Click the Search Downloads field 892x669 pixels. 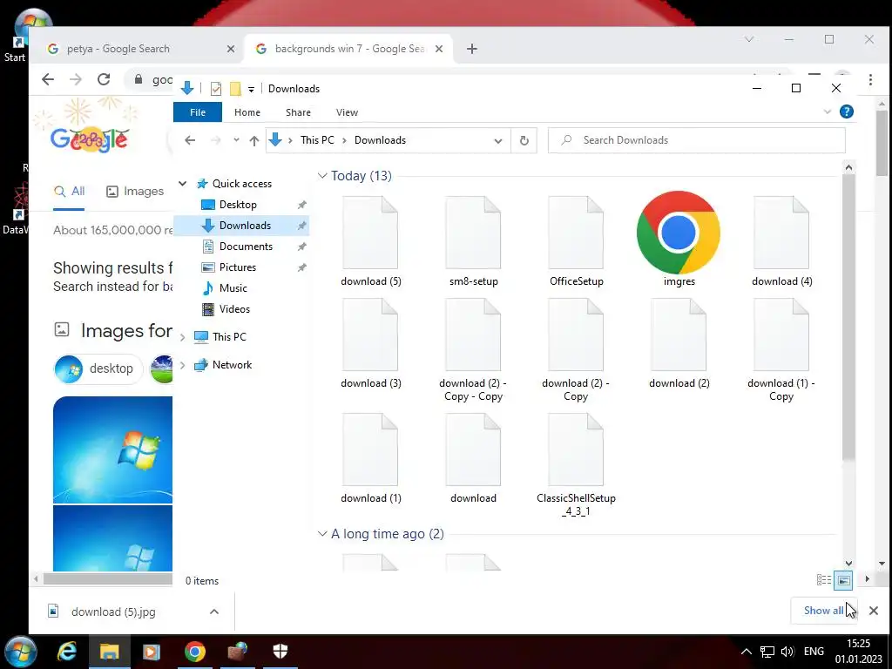(x=696, y=140)
